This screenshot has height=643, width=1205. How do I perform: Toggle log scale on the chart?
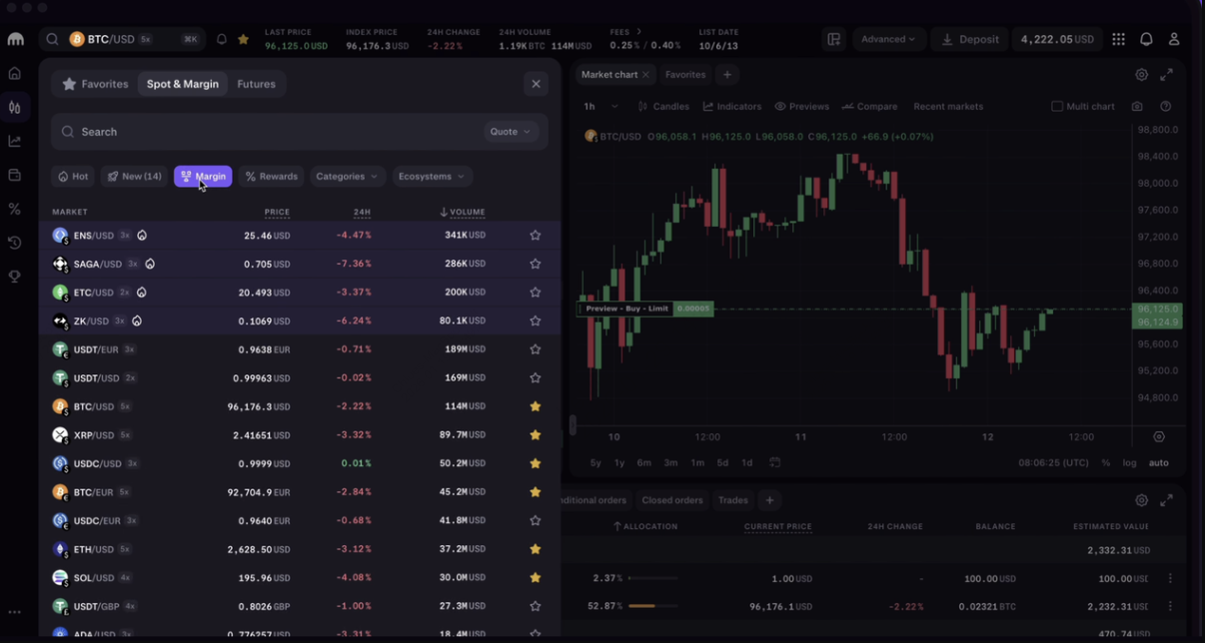coord(1129,463)
